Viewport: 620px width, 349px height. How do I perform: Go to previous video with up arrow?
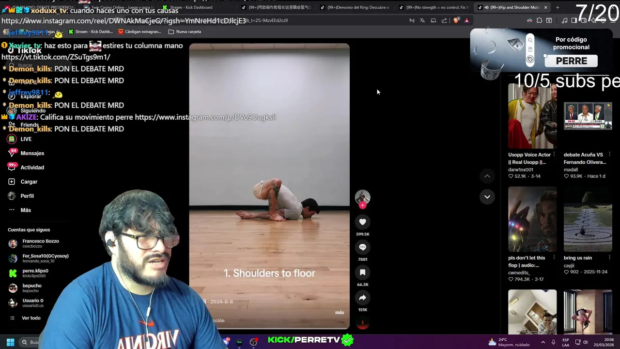(487, 176)
